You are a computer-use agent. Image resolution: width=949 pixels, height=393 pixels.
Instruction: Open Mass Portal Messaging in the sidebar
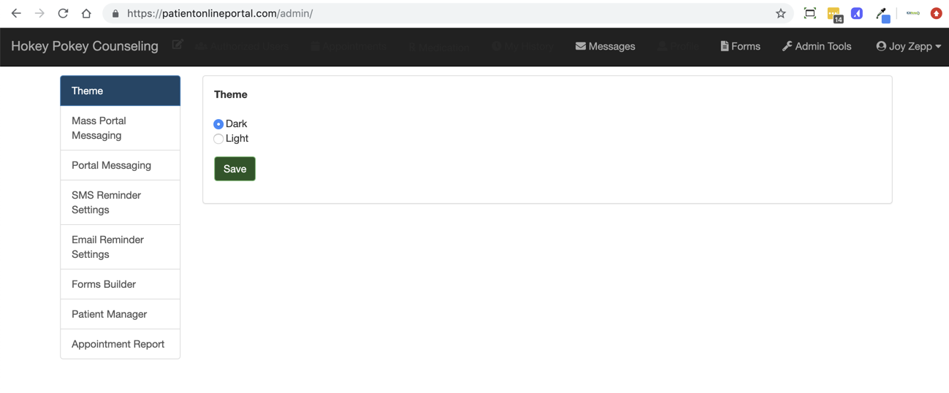[120, 128]
